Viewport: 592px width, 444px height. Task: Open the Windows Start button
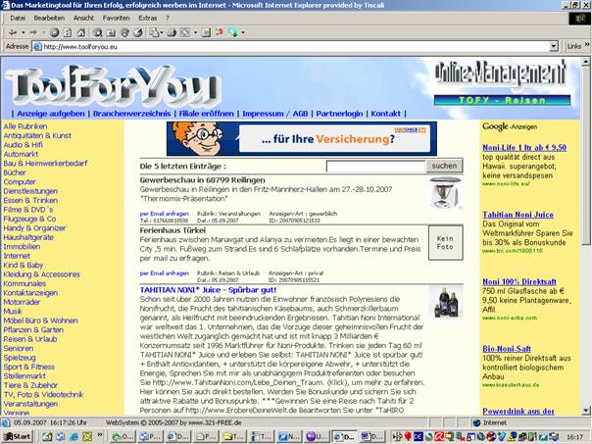tap(18, 437)
